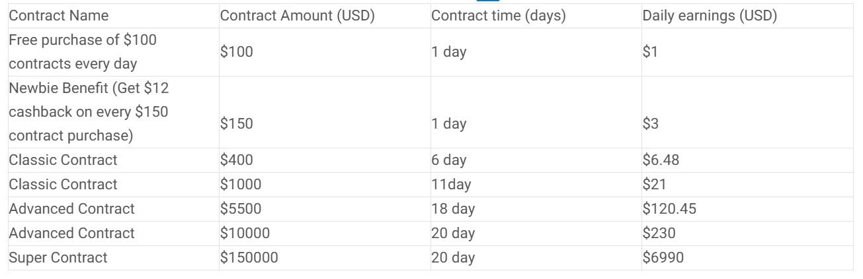The width and height of the screenshot is (863, 279).
Task: Click the $100 contract amount cell
Action: tap(237, 52)
